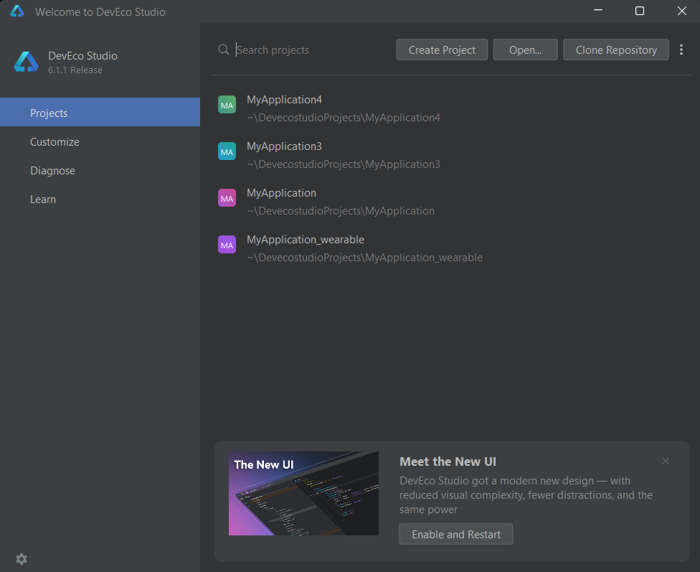The image size is (700, 572).
Task: Click the DevEco icon in the title bar
Action: point(17,11)
